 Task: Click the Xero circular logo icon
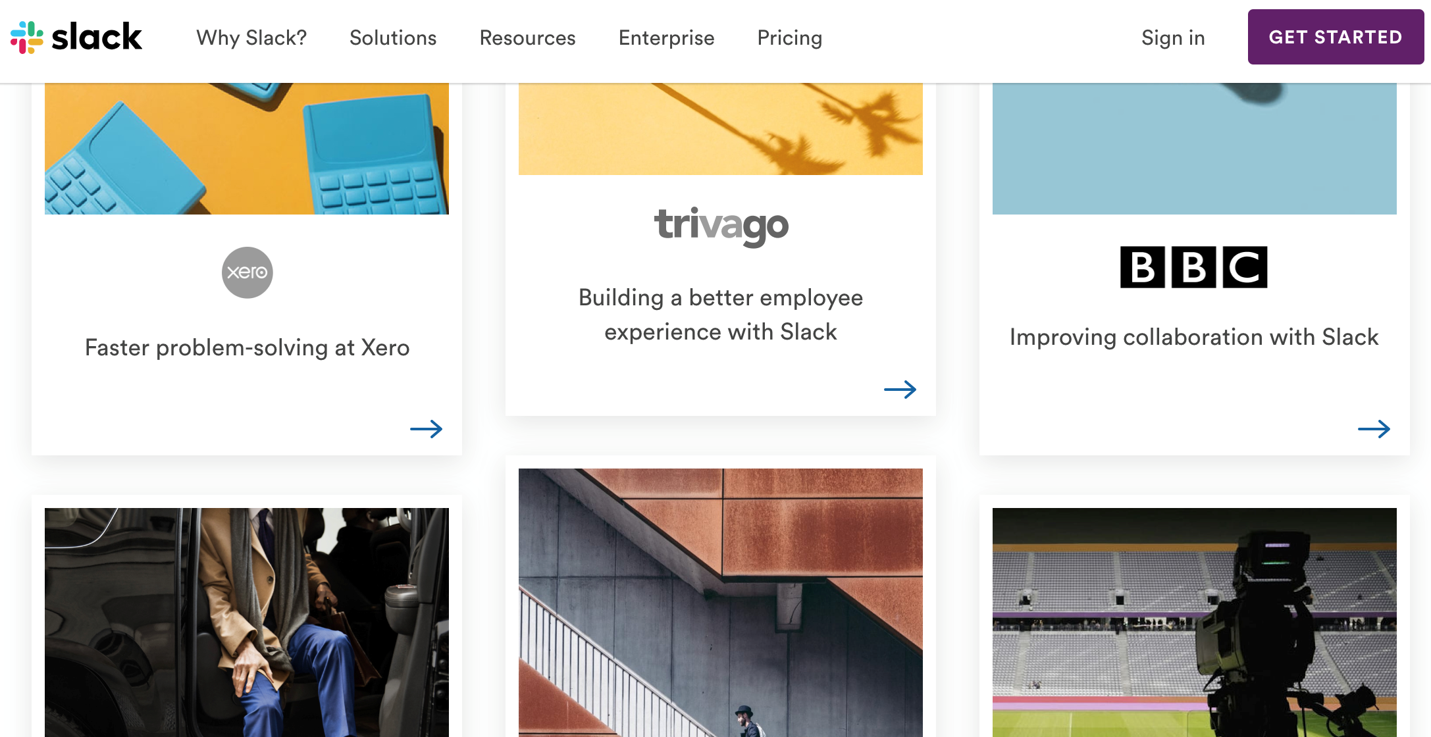(x=247, y=272)
